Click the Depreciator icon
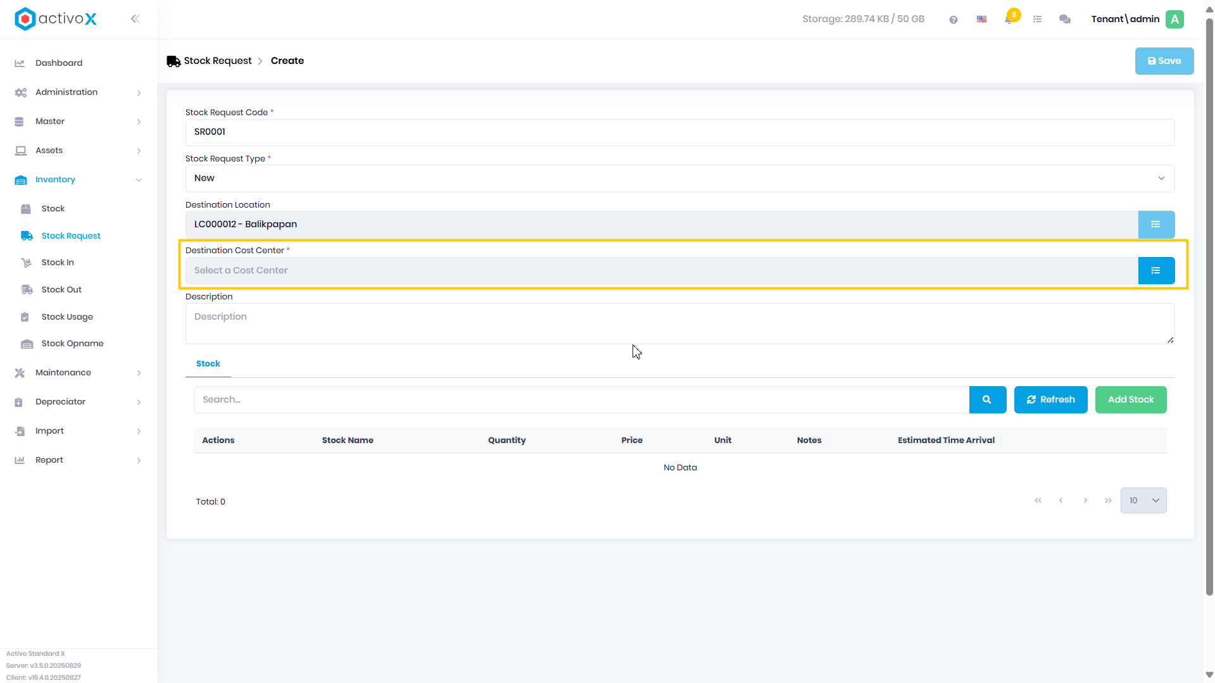The width and height of the screenshot is (1215, 683). click(x=18, y=402)
